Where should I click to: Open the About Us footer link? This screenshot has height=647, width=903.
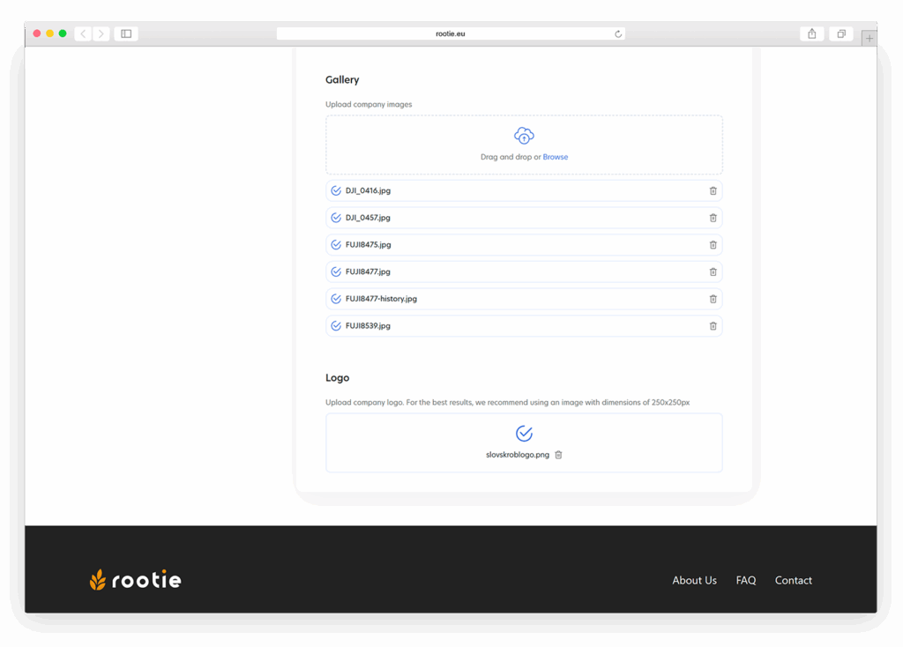[694, 580]
